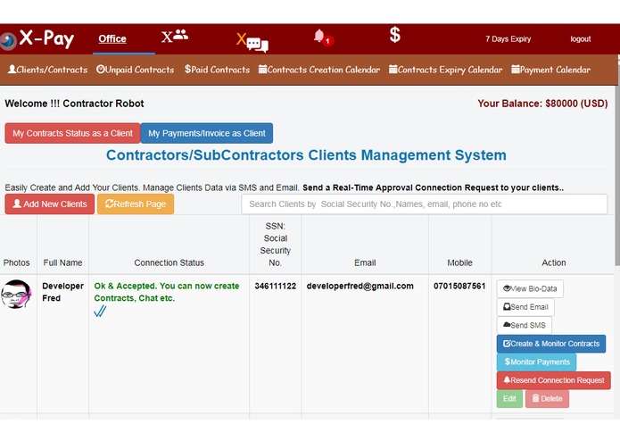Click the Email column header

pos(365,262)
